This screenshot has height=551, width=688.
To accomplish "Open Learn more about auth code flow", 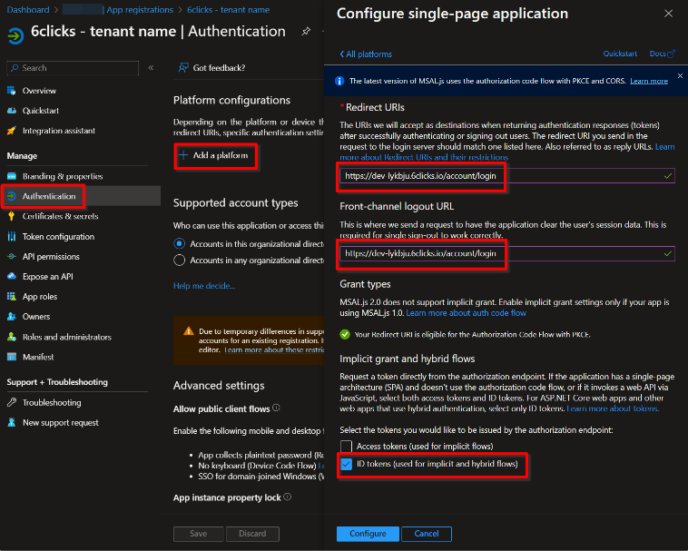I will 466,313.
